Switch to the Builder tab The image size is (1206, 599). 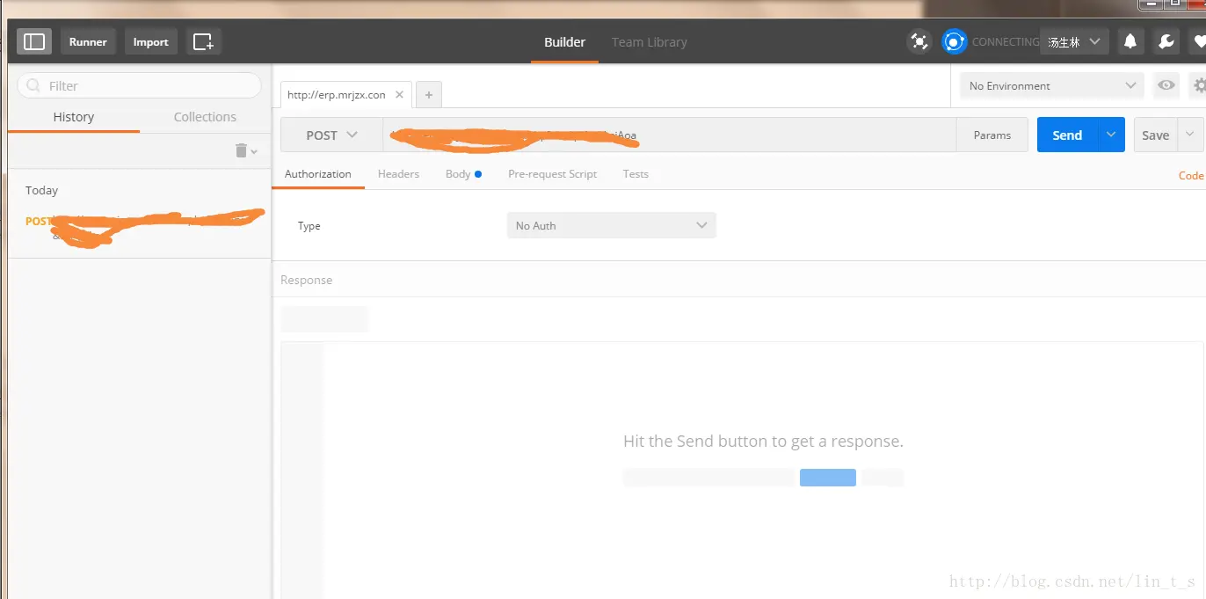564,41
